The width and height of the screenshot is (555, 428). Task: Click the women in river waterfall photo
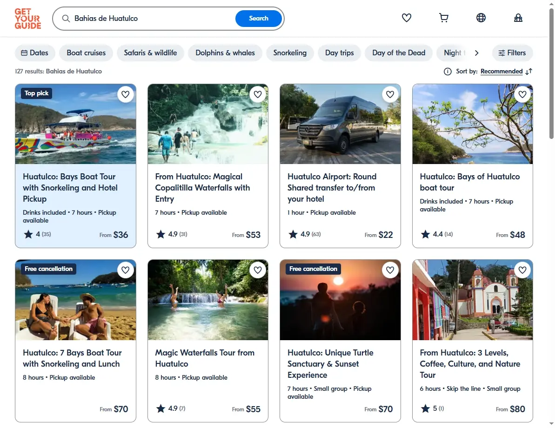pos(208,300)
